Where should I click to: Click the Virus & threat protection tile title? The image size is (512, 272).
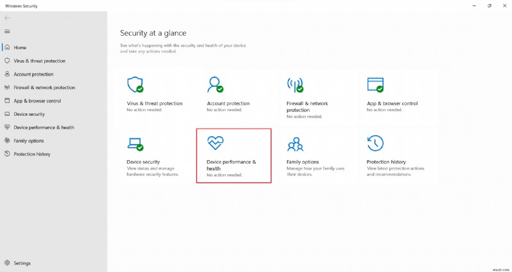tap(154, 104)
